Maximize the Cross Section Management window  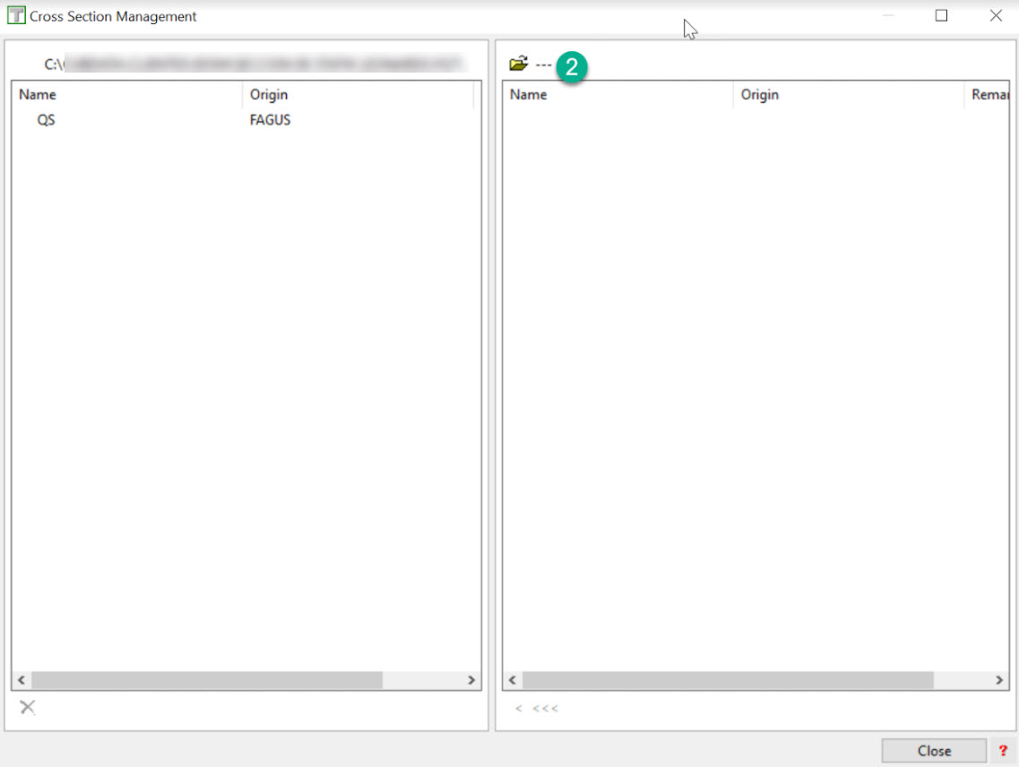[941, 15]
